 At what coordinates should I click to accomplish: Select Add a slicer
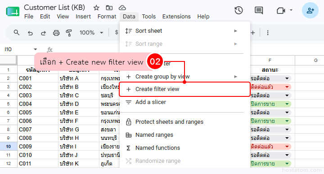pos(184,102)
